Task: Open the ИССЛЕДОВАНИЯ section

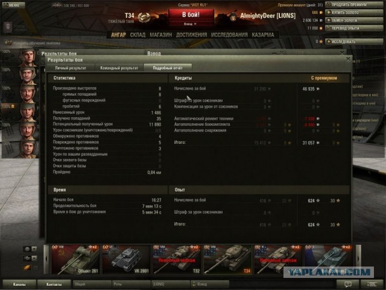Action: [x=229, y=35]
